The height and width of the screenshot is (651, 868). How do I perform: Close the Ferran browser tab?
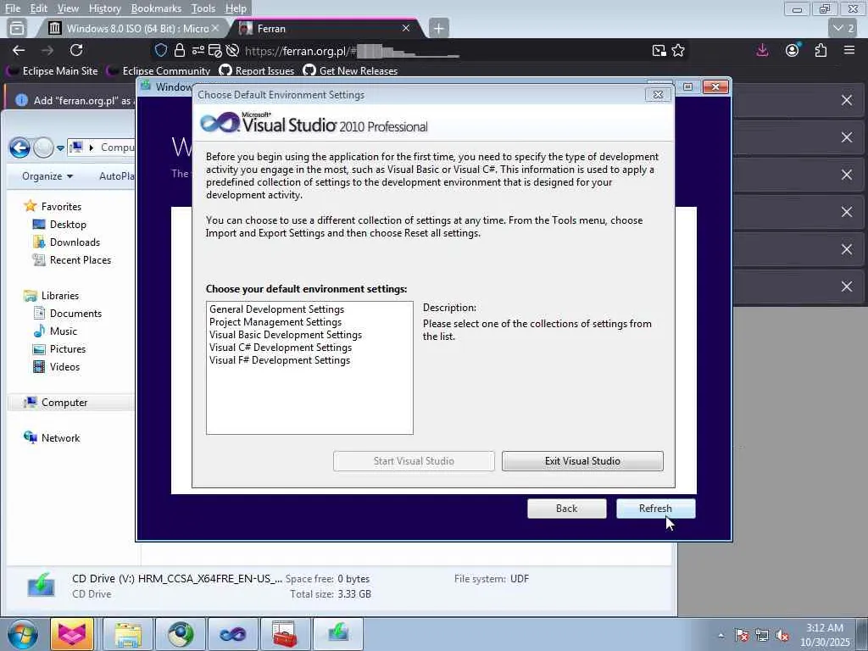pyautogui.click(x=406, y=28)
